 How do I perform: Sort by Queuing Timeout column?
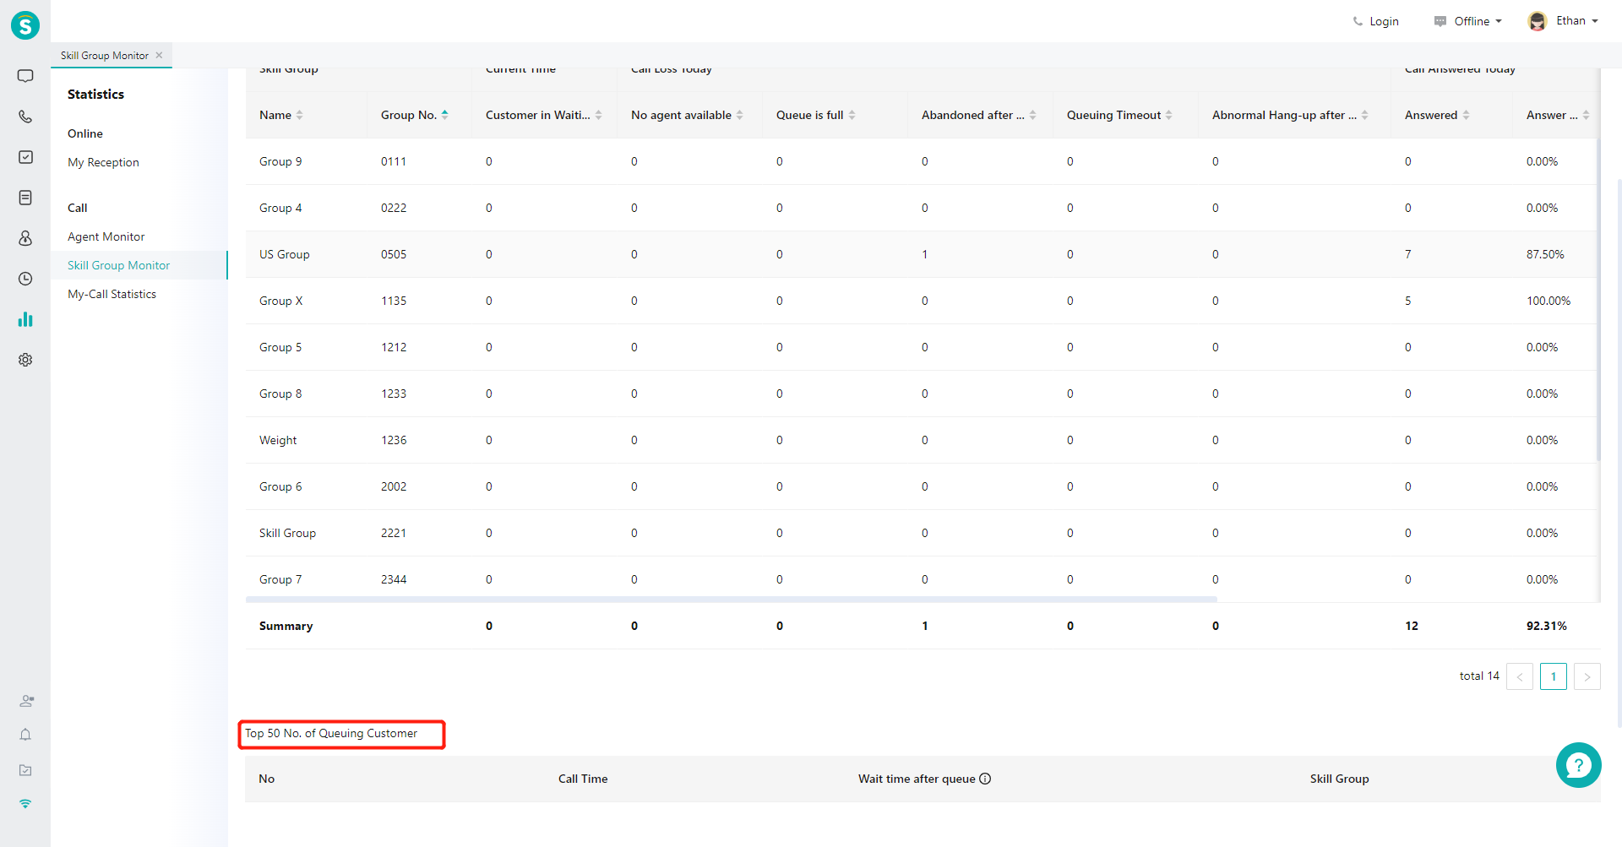[1168, 115]
